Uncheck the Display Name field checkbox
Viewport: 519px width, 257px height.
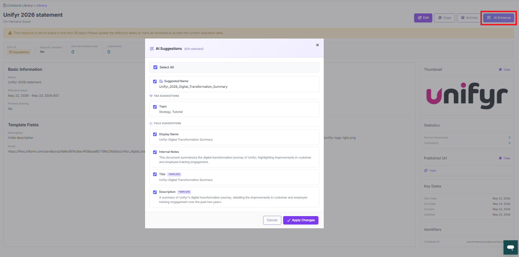[155, 134]
